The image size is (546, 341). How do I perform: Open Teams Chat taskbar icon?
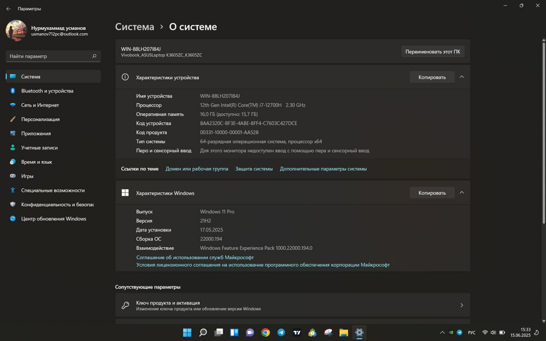(250, 332)
